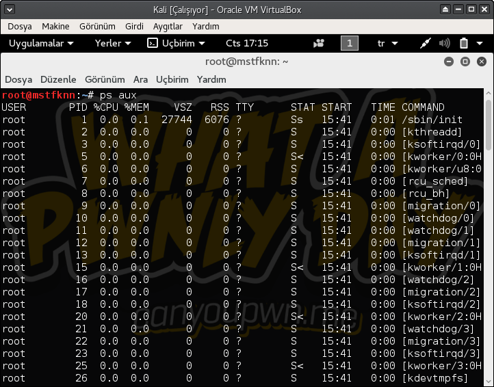Click the screen recorder camera icon
This screenshot has height=387, width=494.
click(x=319, y=43)
